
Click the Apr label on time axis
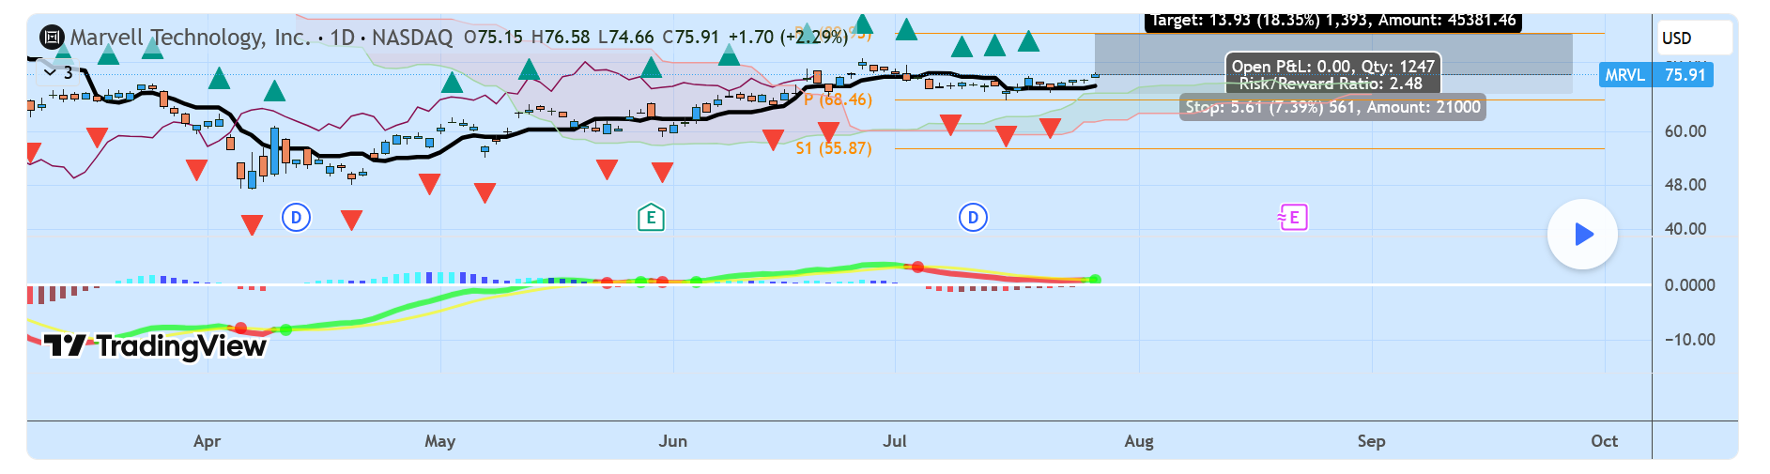click(207, 441)
